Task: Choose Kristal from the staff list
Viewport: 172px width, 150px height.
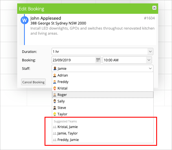Action: pos(103,88)
